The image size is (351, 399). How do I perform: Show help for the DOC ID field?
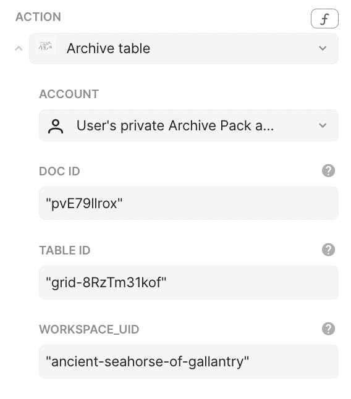(328, 170)
